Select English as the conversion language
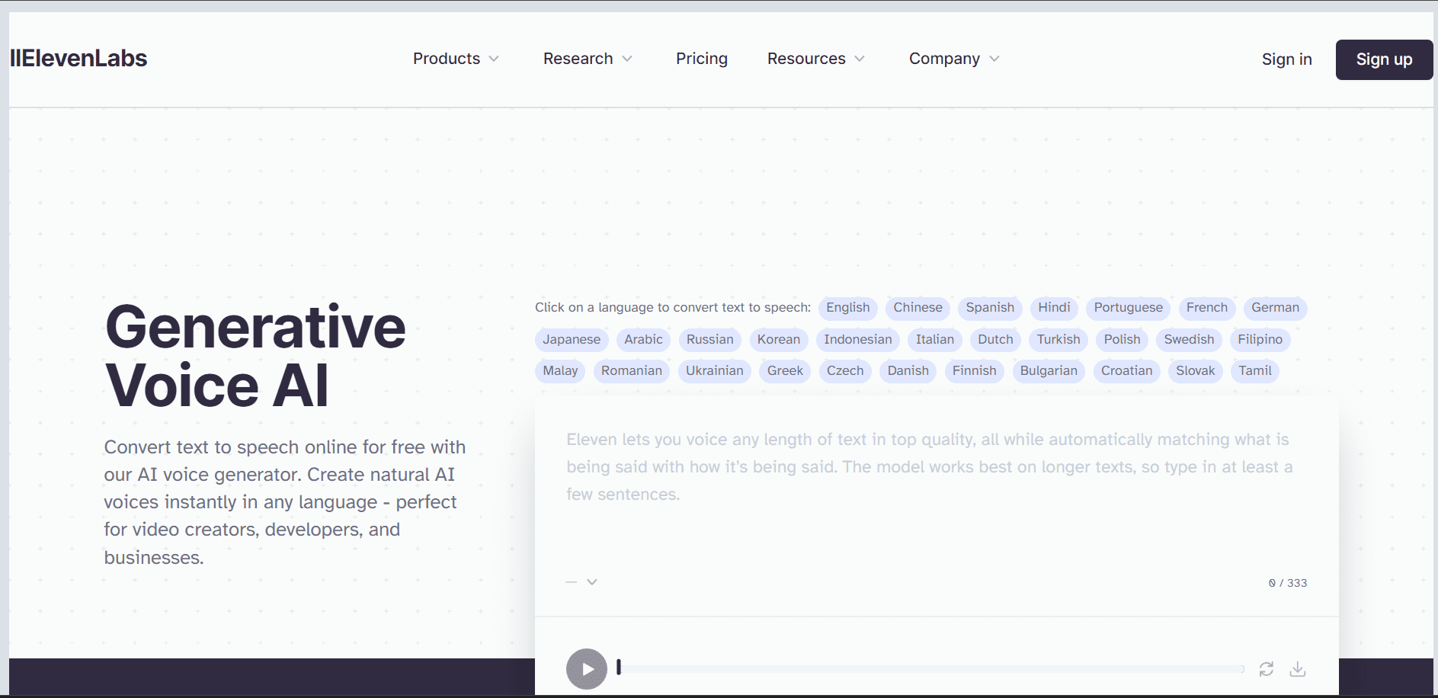This screenshot has height=698, width=1438. pyautogui.click(x=847, y=308)
